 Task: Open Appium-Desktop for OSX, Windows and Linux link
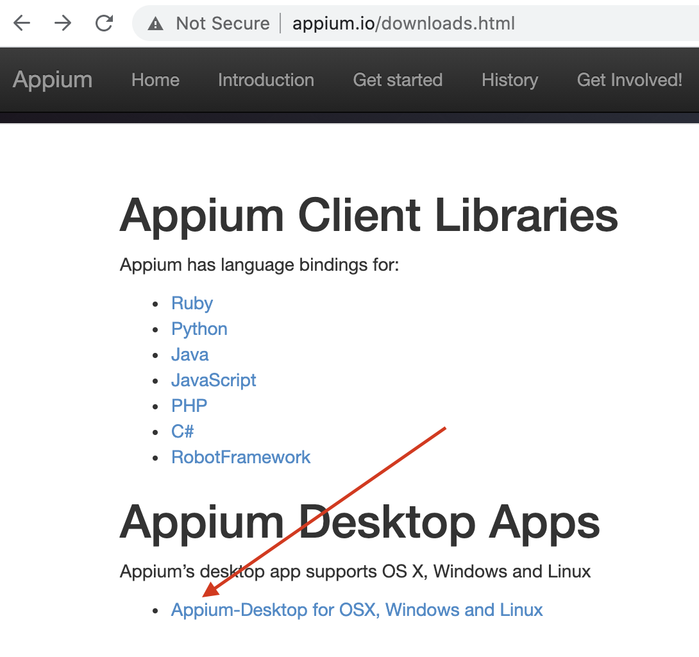357,610
